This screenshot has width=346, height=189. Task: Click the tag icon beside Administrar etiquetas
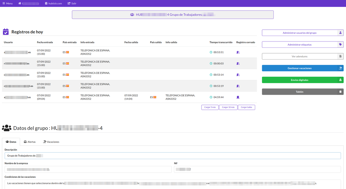point(341,45)
